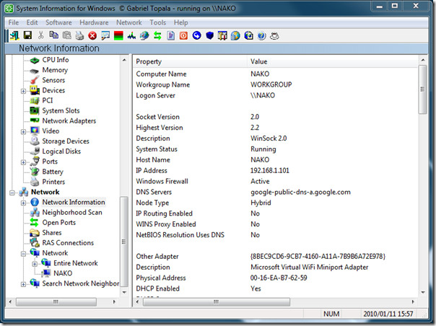Open the Hardware menu
The width and height of the screenshot is (436, 326).
pos(94,22)
